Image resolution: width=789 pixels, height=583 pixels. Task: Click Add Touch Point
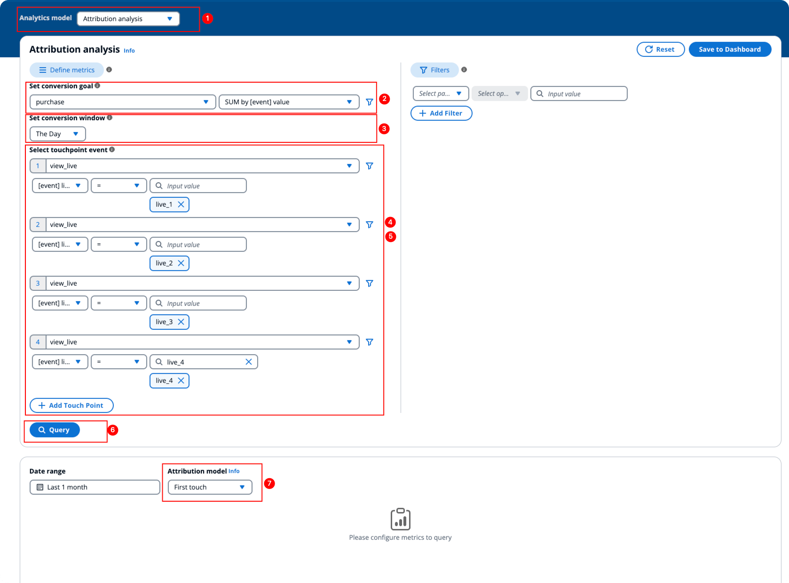tap(71, 405)
